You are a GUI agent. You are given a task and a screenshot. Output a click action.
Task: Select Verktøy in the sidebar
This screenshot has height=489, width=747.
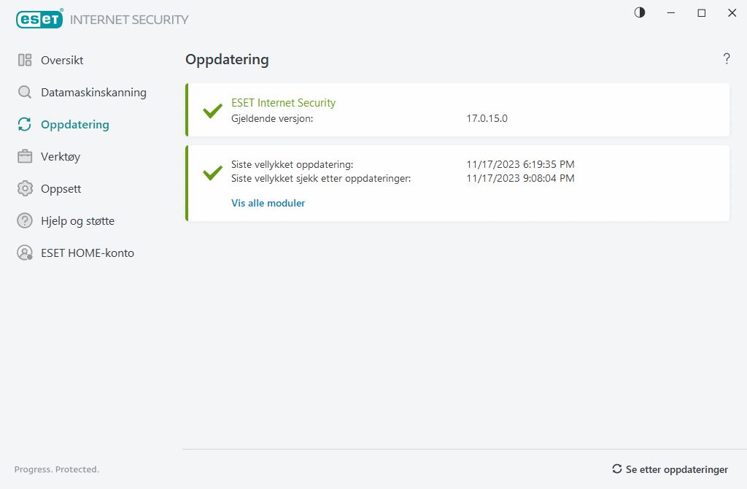click(61, 157)
